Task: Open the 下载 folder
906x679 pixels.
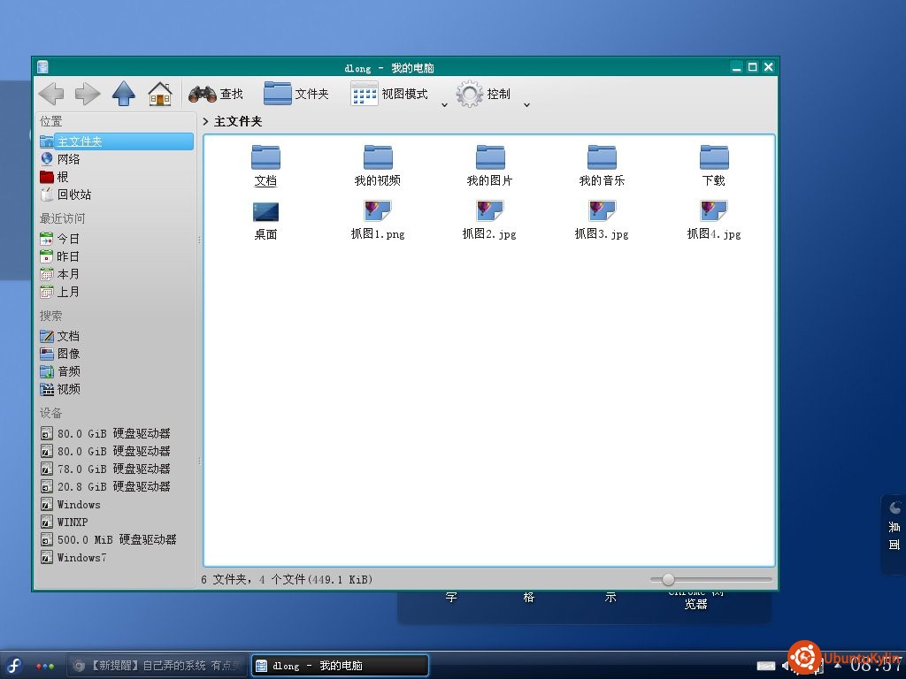Action: (714, 165)
